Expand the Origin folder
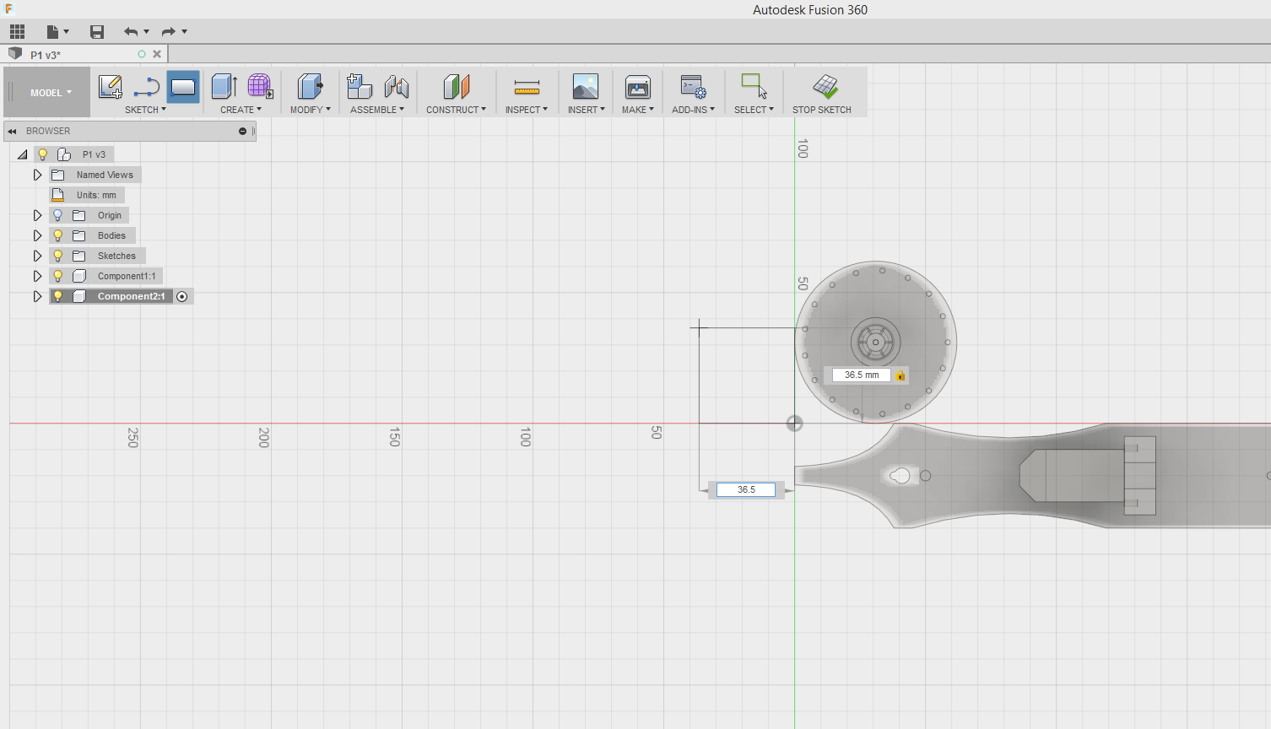The width and height of the screenshot is (1271, 729). (x=37, y=215)
